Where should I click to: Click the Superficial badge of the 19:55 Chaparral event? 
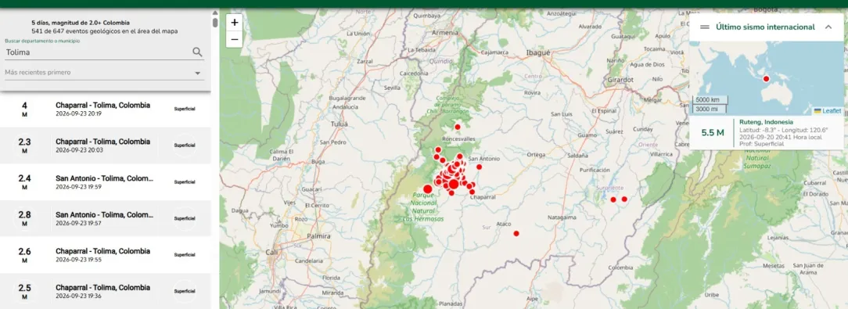pos(185,254)
